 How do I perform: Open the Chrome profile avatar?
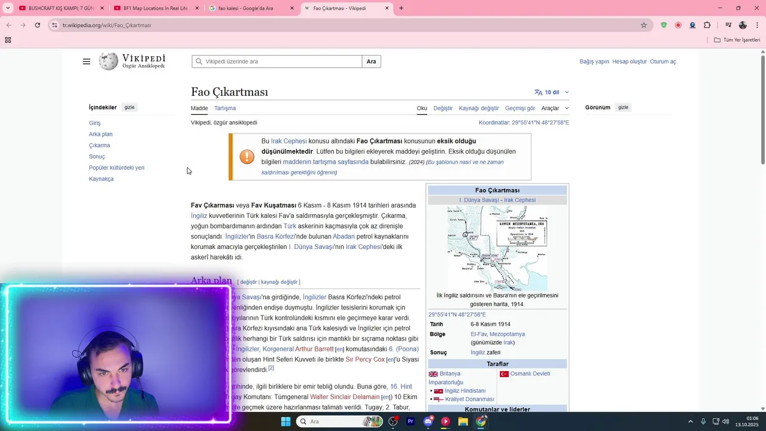click(x=743, y=25)
